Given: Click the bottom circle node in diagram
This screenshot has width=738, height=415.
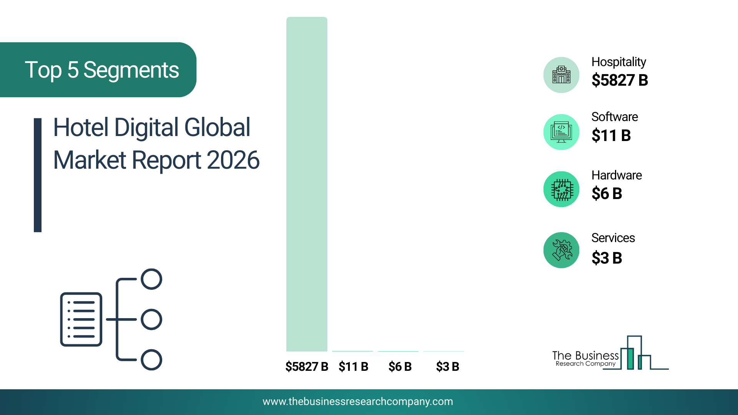Looking at the screenshot, I should (x=151, y=360).
